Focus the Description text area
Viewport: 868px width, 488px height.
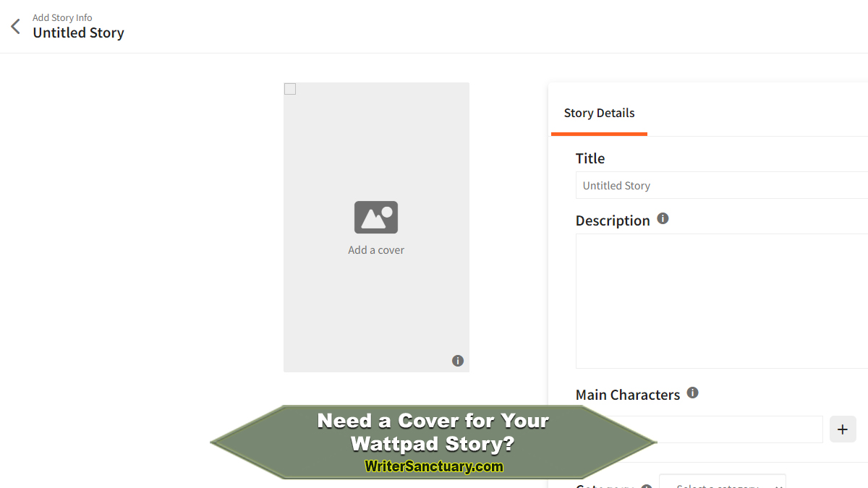722,301
